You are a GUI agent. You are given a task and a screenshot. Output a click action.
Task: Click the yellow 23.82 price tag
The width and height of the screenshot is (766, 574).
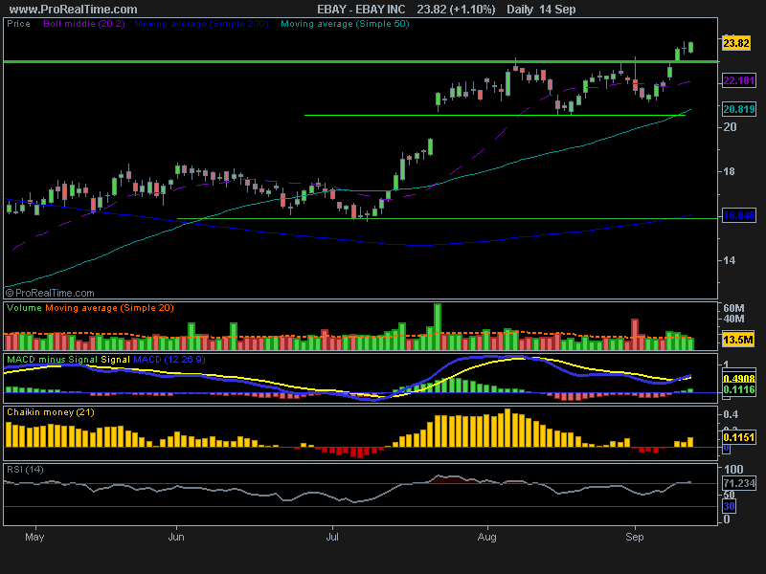[x=736, y=43]
